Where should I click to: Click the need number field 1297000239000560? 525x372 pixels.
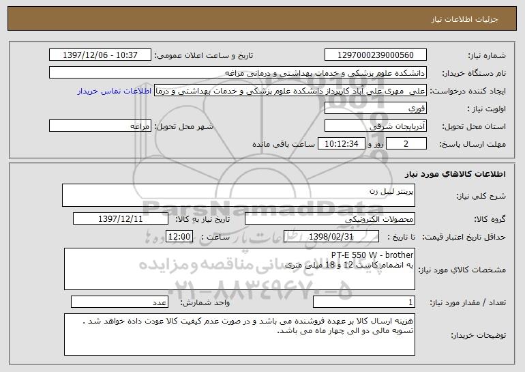[x=375, y=55]
